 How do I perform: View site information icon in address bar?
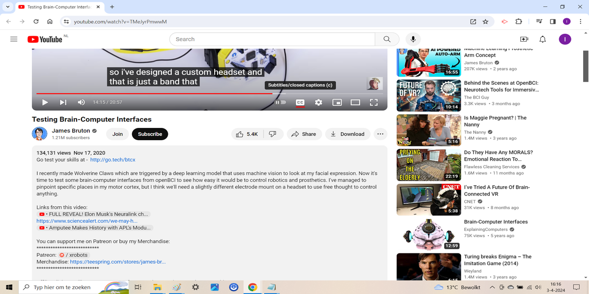pyautogui.click(x=66, y=22)
